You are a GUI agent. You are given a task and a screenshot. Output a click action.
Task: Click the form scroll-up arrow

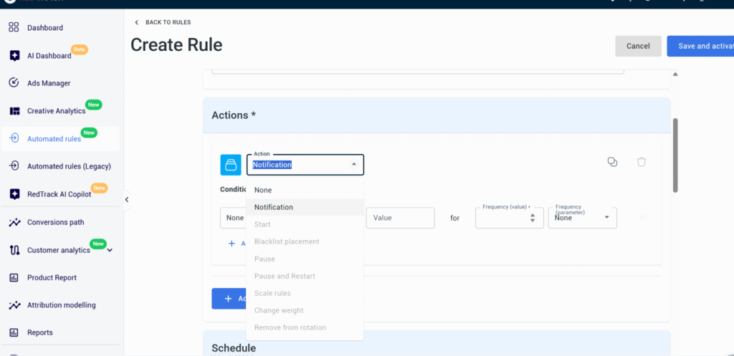coord(675,74)
